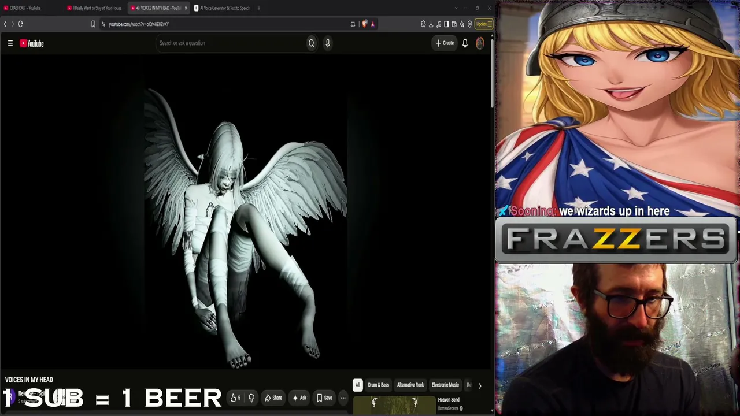
Task: Open the YouTube account avatar menu
Action: tap(480, 43)
